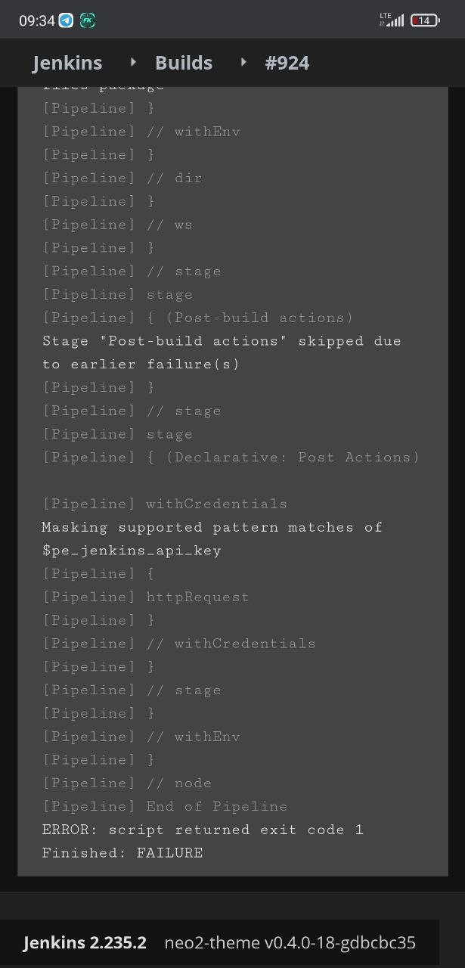Tap the battery indicator icon
This screenshot has width=465, height=968.
click(x=426, y=20)
